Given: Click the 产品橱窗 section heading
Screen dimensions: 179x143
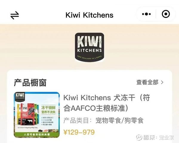Looking at the screenshot, I should point(30,83).
